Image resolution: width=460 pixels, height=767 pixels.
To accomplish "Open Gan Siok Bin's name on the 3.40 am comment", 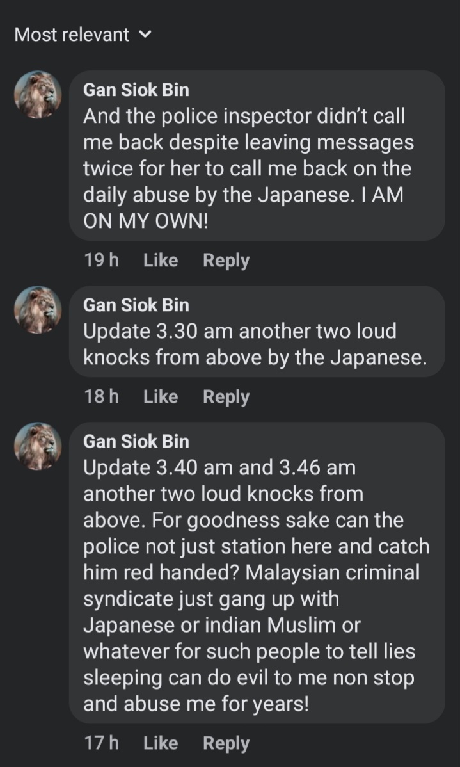I will pyautogui.click(x=136, y=442).
